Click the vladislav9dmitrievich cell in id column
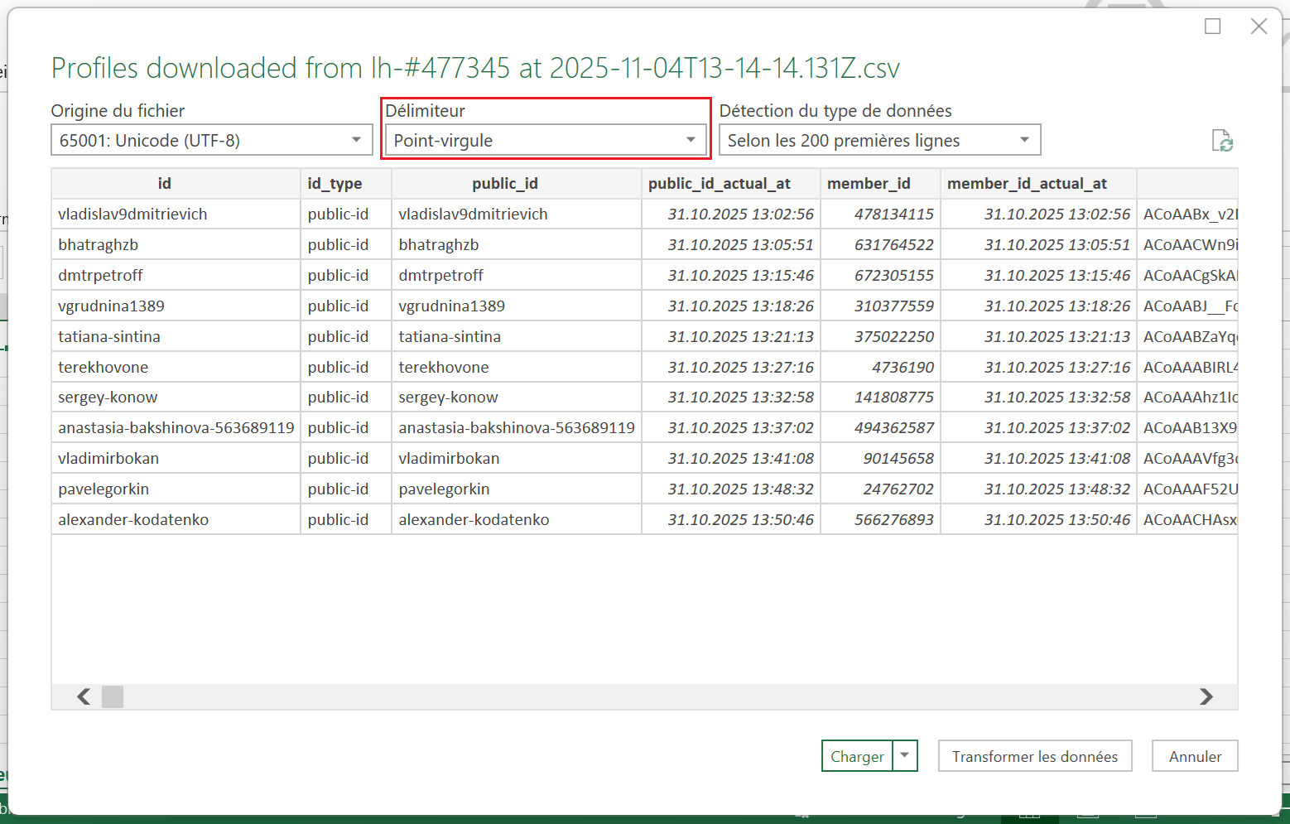1290x824 pixels. (x=132, y=214)
